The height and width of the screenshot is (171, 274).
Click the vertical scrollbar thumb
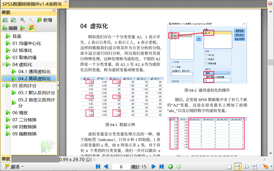[x=270, y=62]
